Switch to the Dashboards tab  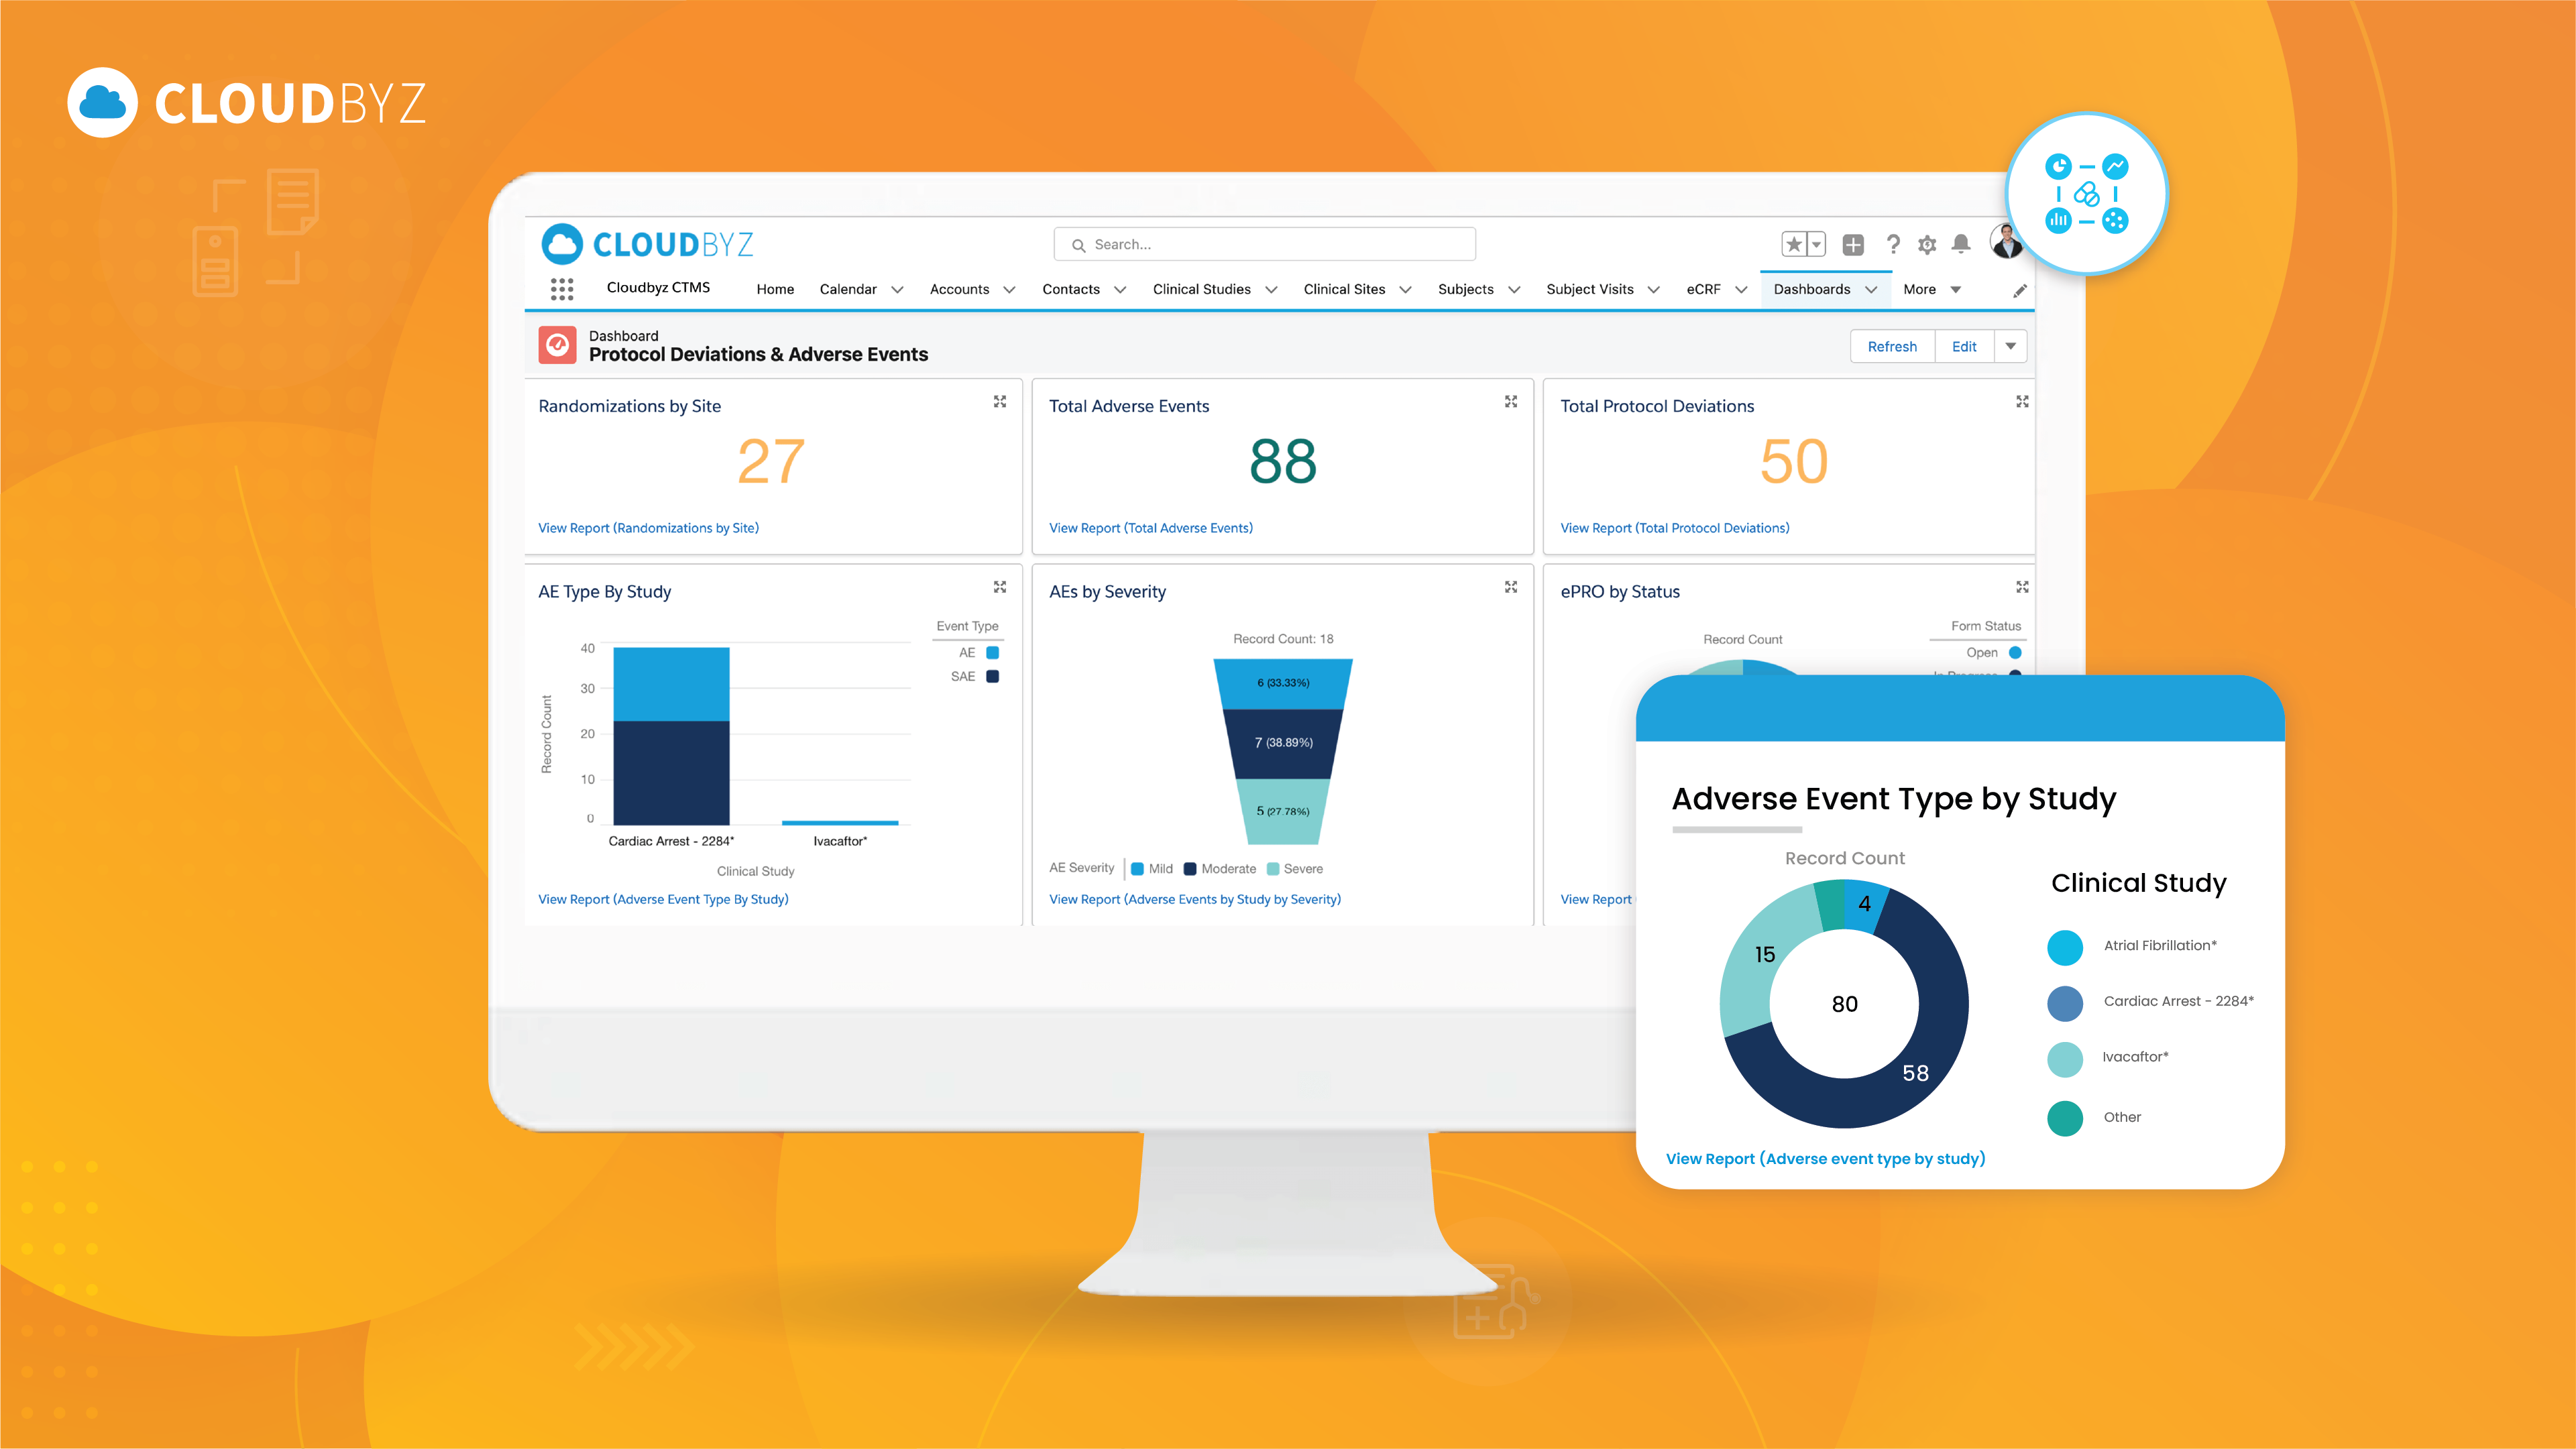click(1812, 289)
